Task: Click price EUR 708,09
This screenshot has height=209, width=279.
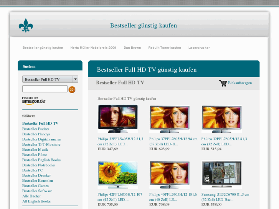Action: click(x=159, y=204)
